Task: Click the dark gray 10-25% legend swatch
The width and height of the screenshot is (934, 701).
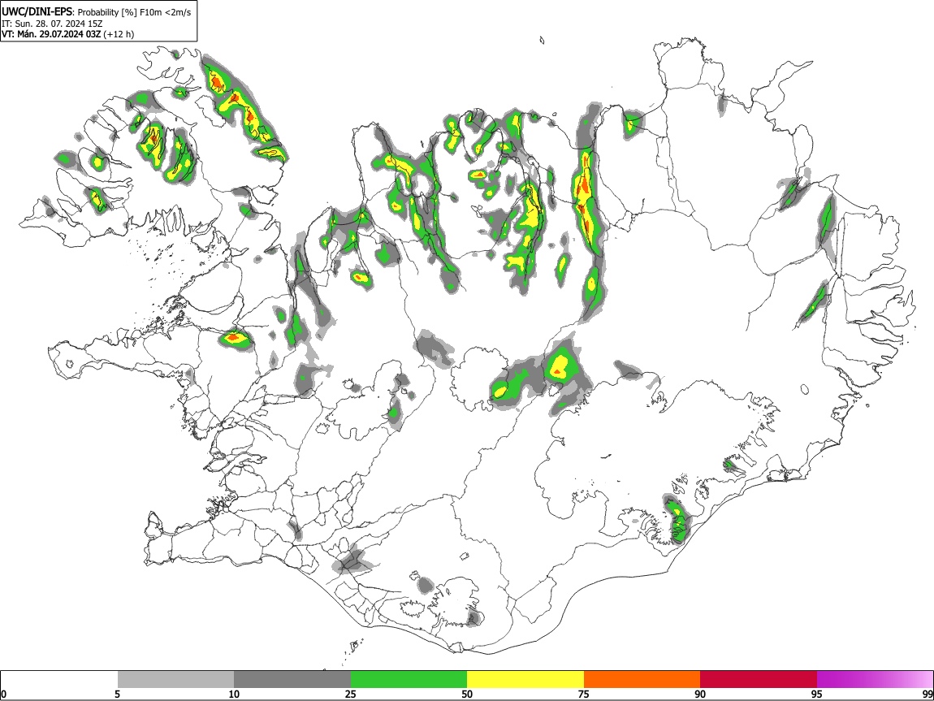Action: 292,680
